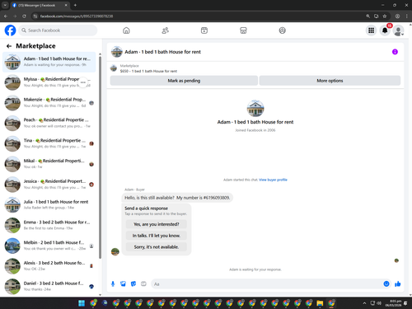Click the voice clip microphone icon
This screenshot has width=412, height=309.
(x=113, y=283)
